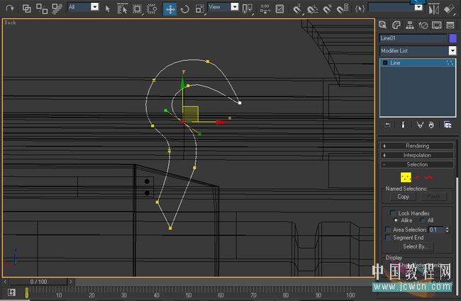Toggle the Spinner Snap icon

pyautogui.click(x=343, y=9)
